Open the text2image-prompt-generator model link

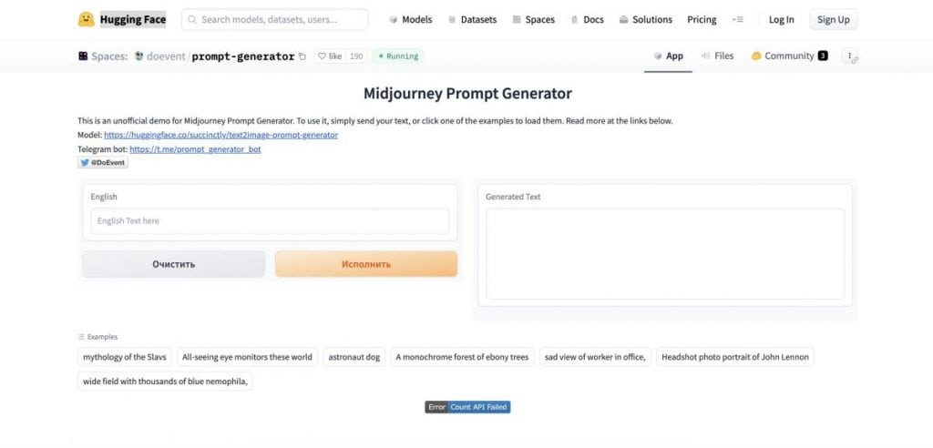pos(220,135)
